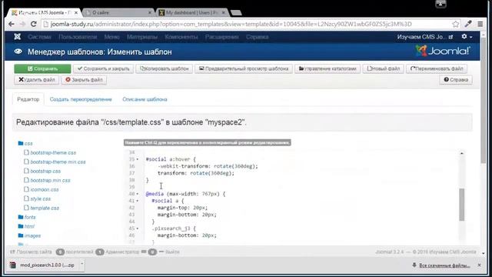Viewport: 492px width, 277px height.
Task: Open the bootstrap.css file
Action: tap(45, 171)
